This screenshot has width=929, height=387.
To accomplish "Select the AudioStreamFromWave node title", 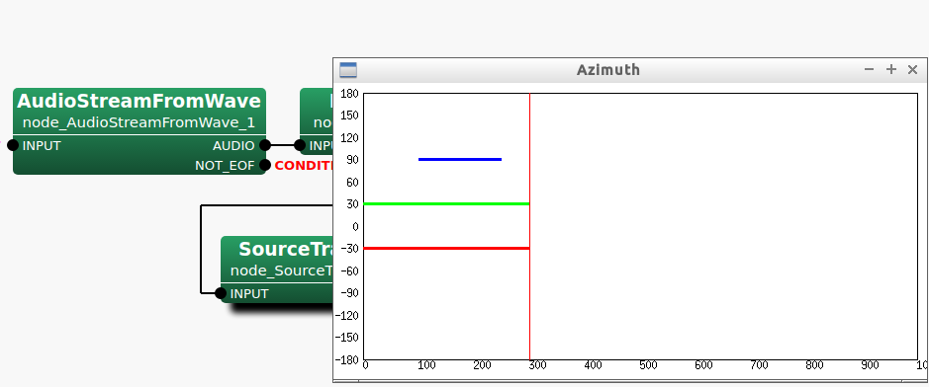I will point(139,101).
